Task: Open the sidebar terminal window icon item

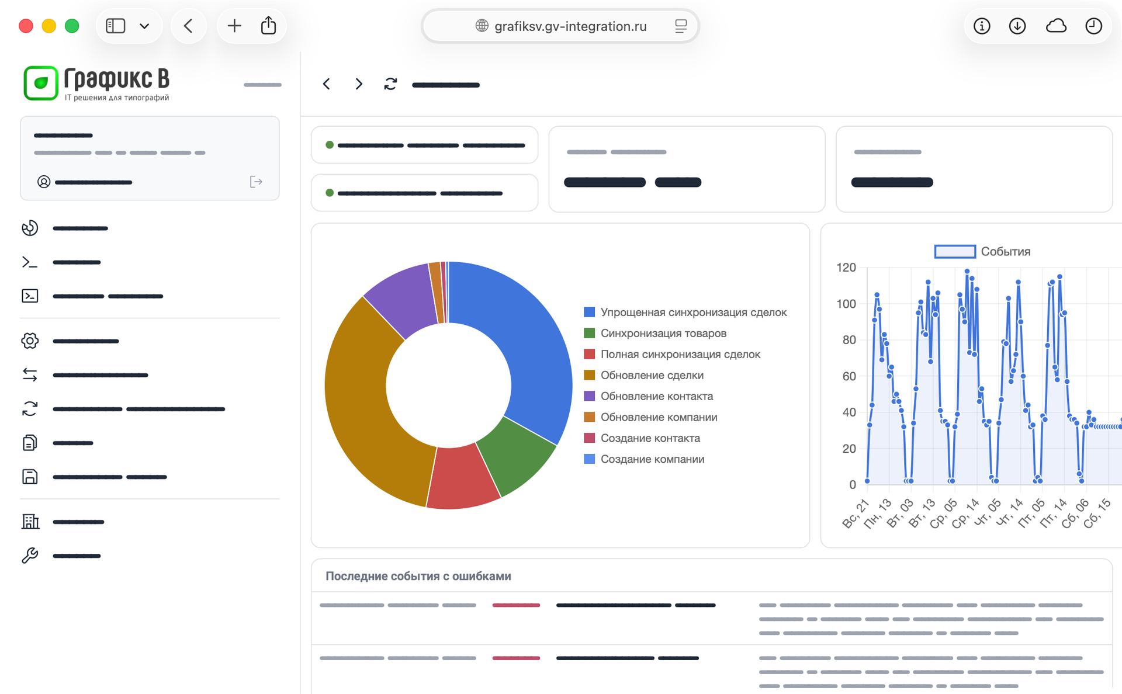Action: 30,296
